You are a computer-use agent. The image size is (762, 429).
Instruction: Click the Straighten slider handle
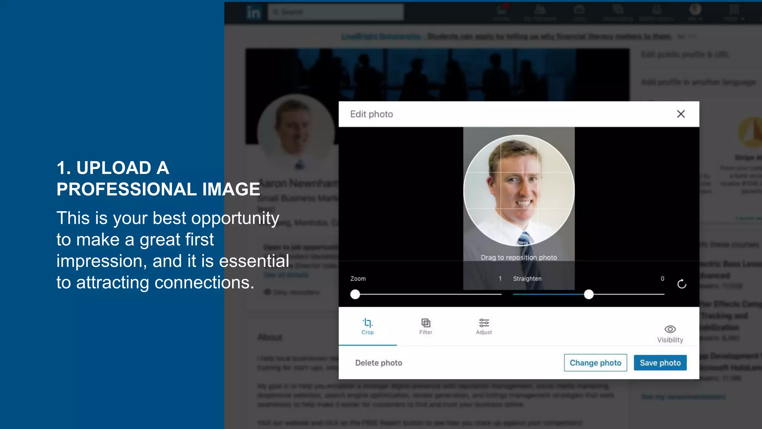[x=589, y=295]
